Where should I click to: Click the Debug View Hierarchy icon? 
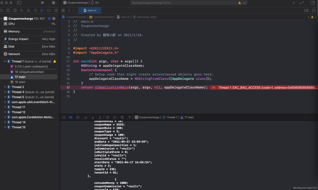108,117
